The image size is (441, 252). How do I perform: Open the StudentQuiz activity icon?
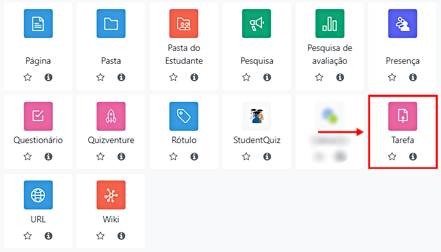click(256, 116)
